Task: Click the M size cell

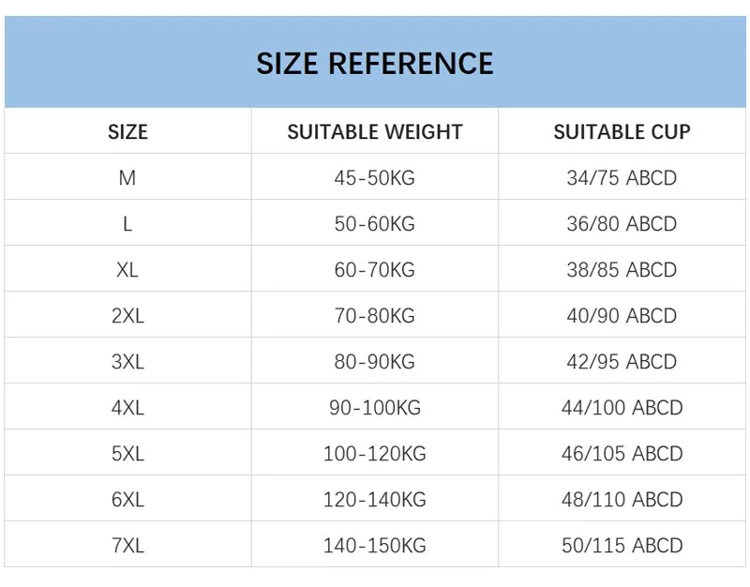Action: [x=127, y=178]
